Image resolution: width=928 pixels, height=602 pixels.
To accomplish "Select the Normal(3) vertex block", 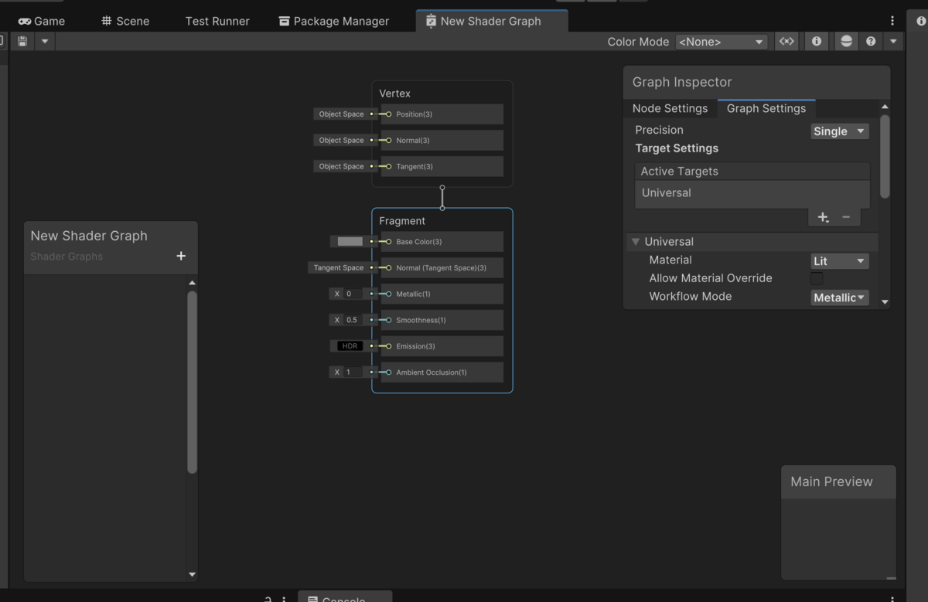I will [442, 141].
